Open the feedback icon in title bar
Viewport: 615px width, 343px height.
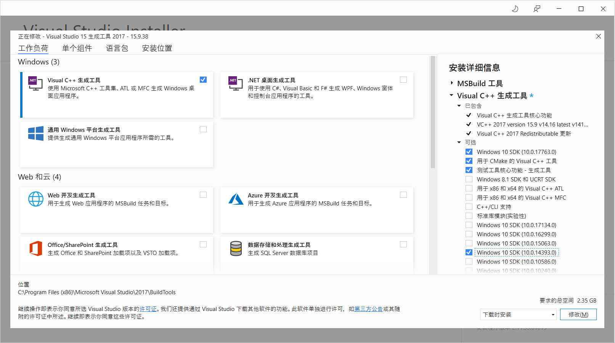click(x=537, y=9)
